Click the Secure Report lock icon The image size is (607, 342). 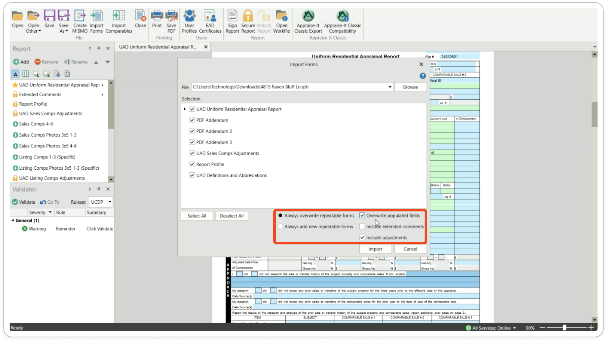(248, 16)
